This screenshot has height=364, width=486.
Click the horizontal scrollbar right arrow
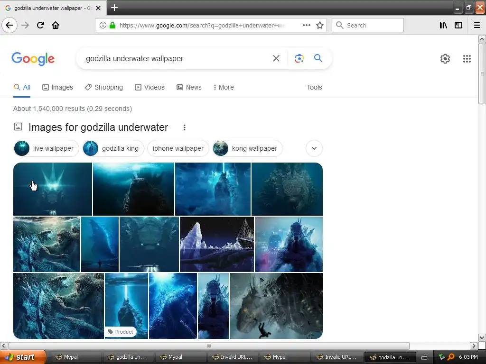(x=473, y=346)
